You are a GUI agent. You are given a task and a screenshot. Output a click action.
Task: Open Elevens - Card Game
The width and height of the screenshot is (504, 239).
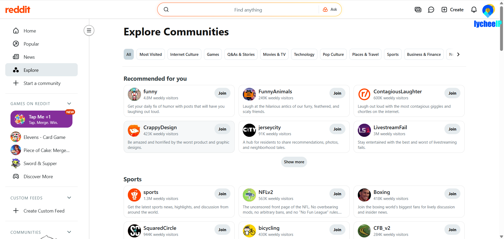pyautogui.click(x=41, y=137)
